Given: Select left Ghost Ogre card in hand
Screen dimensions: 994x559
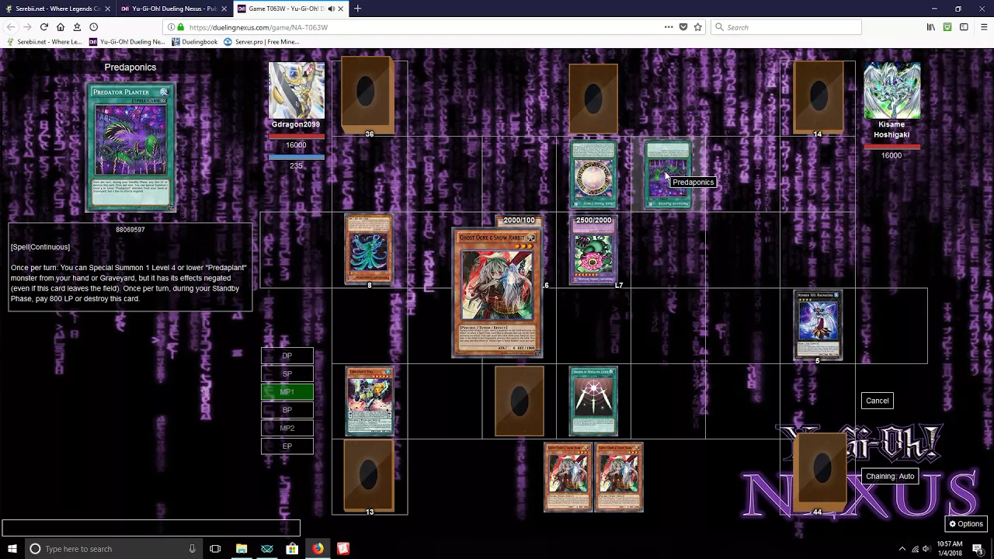Looking at the screenshot, I should [568, 477].
